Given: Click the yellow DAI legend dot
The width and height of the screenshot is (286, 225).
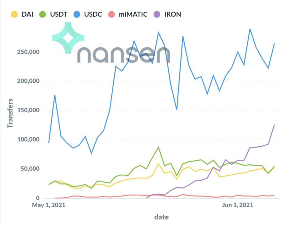Looking at the screenshot, I should tap(14, 14).
